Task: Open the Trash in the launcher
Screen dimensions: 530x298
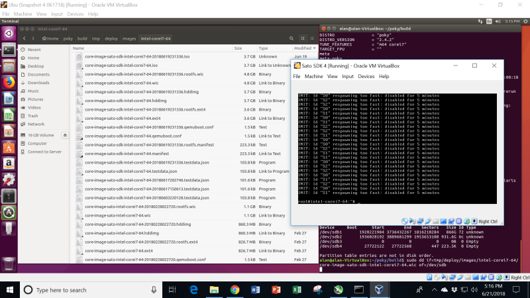Action: (x=9, y=264)
